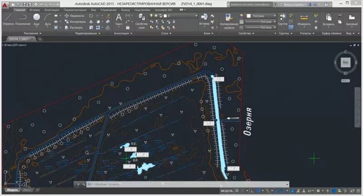
Task: Click the Перенести (move) tool
Action: pyautogui.click(x=74, y=16)
